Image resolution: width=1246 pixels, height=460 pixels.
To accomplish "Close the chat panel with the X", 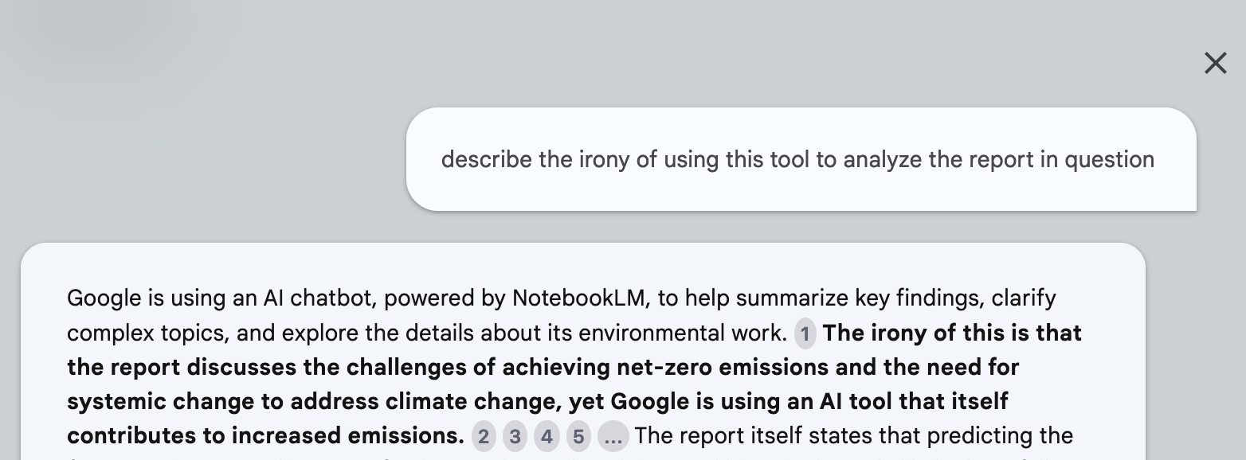I will pos(1215,64).
